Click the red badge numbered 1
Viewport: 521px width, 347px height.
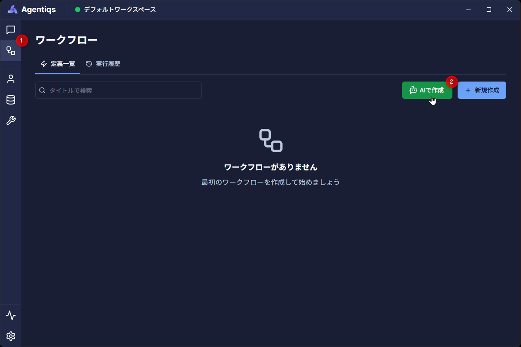click(22, 40)
